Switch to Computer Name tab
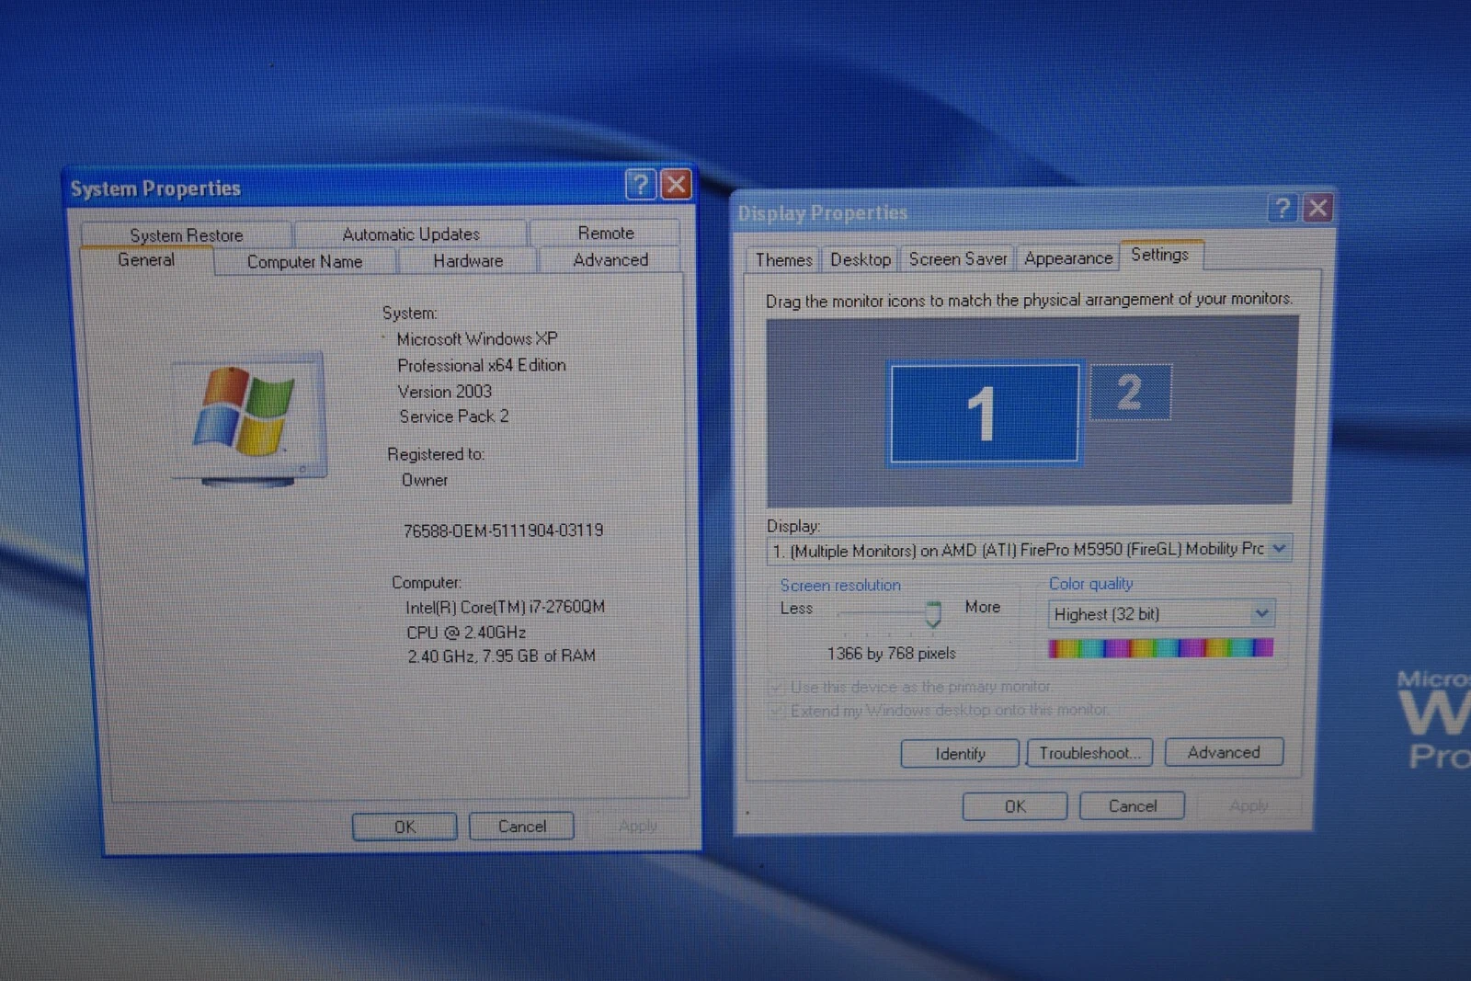This screenshot has width=1471, height=981. pyautogui.click(x=304, y=262)
